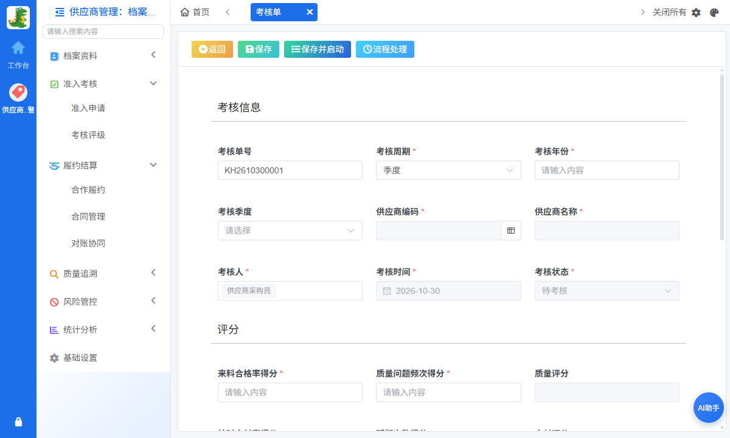Collapse the 履约结算 menu group
This screenshot has height=438, width=730.
(103, 165)
